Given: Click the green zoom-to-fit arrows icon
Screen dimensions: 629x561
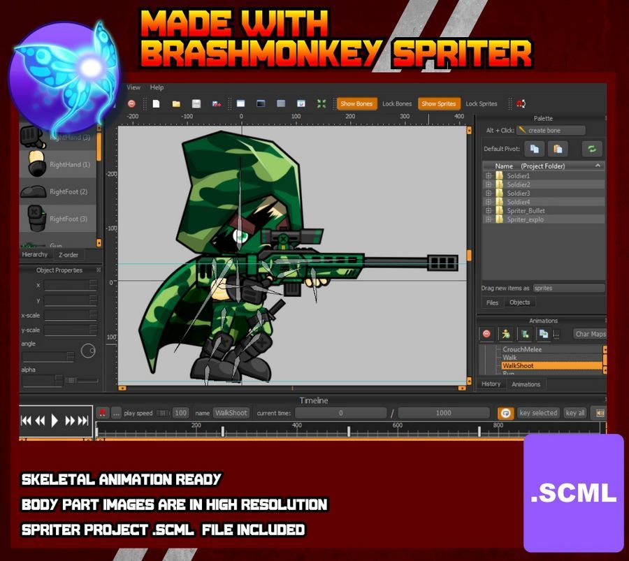Looking at the screenshot, I should tap(321, 104).
